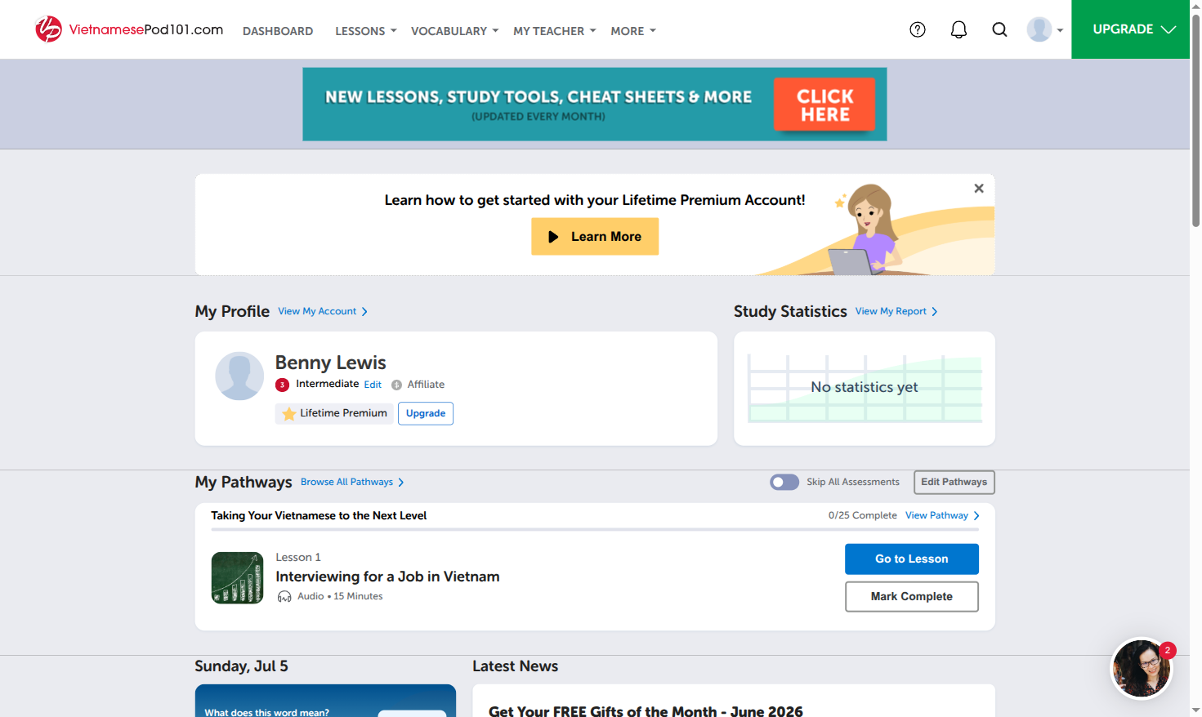
Task: Click the Upgrade button in profile card
Action: [x=426, y=413]
